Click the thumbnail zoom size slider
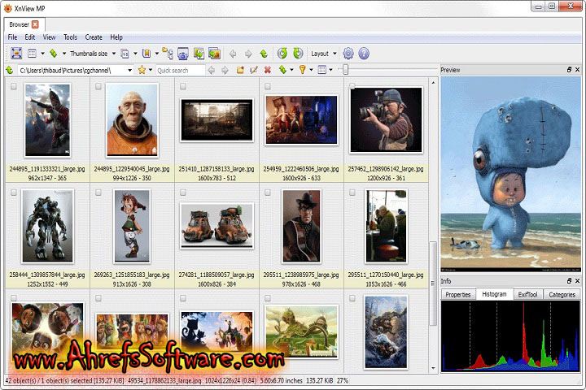586x390 pixels. click(345, 71)
